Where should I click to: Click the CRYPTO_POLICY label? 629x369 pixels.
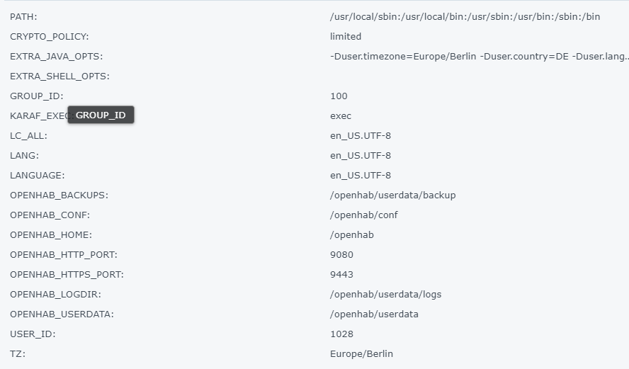tap(50, 36)
